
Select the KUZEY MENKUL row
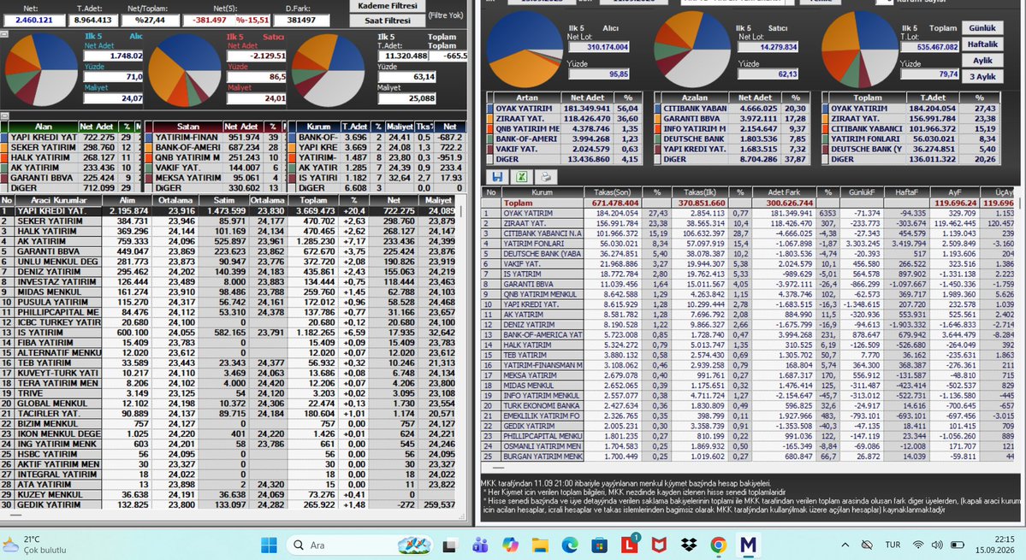coord(228,495)
